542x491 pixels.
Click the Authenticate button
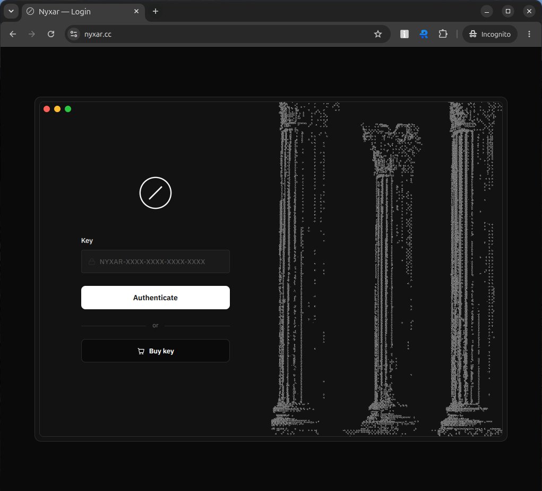(155, 298)
